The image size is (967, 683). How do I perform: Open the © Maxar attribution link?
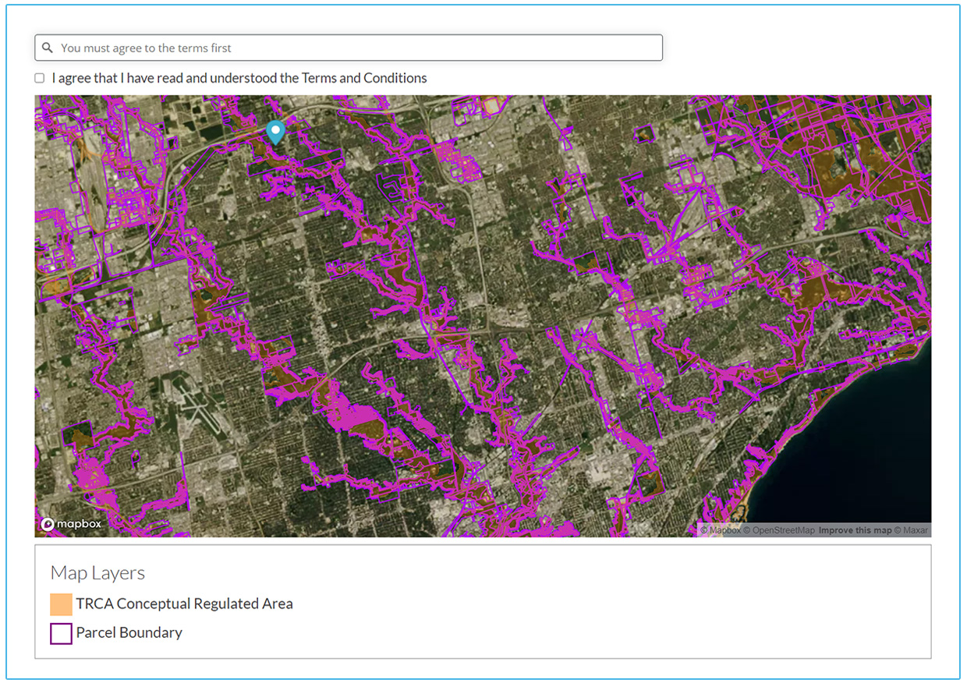pyautogui.click(x=911, y=530)
